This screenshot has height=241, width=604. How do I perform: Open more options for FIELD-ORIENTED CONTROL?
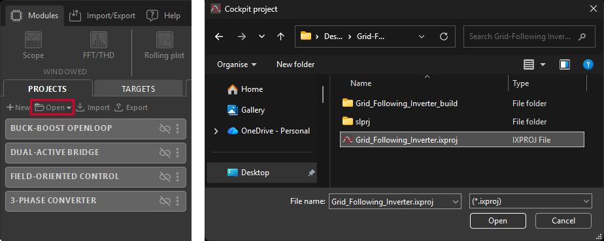pyautogui.click(x=178, y=177)
